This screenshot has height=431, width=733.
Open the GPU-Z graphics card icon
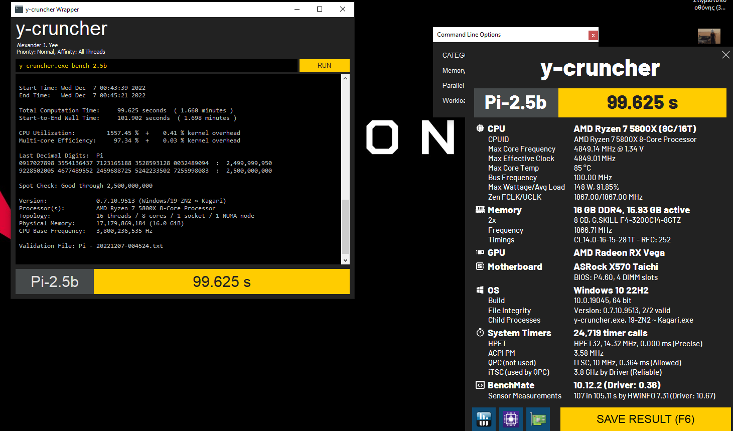[x=538, y=419]
